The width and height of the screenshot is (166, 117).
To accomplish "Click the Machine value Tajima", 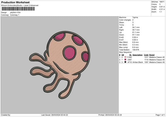I will point(135,17).
